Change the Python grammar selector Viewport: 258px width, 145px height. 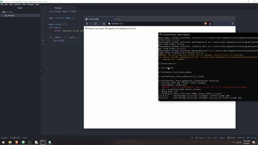[223, 138]
